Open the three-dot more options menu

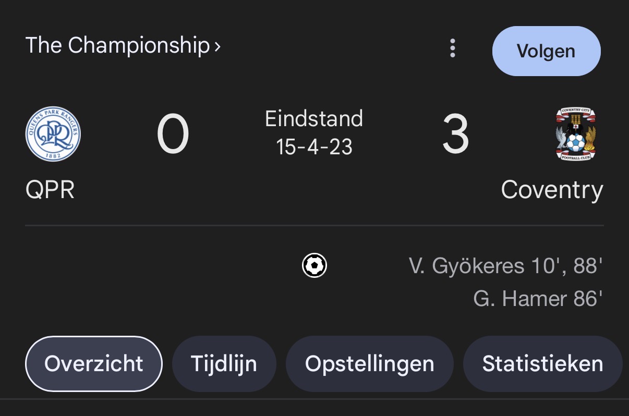(x=453, y=48)
